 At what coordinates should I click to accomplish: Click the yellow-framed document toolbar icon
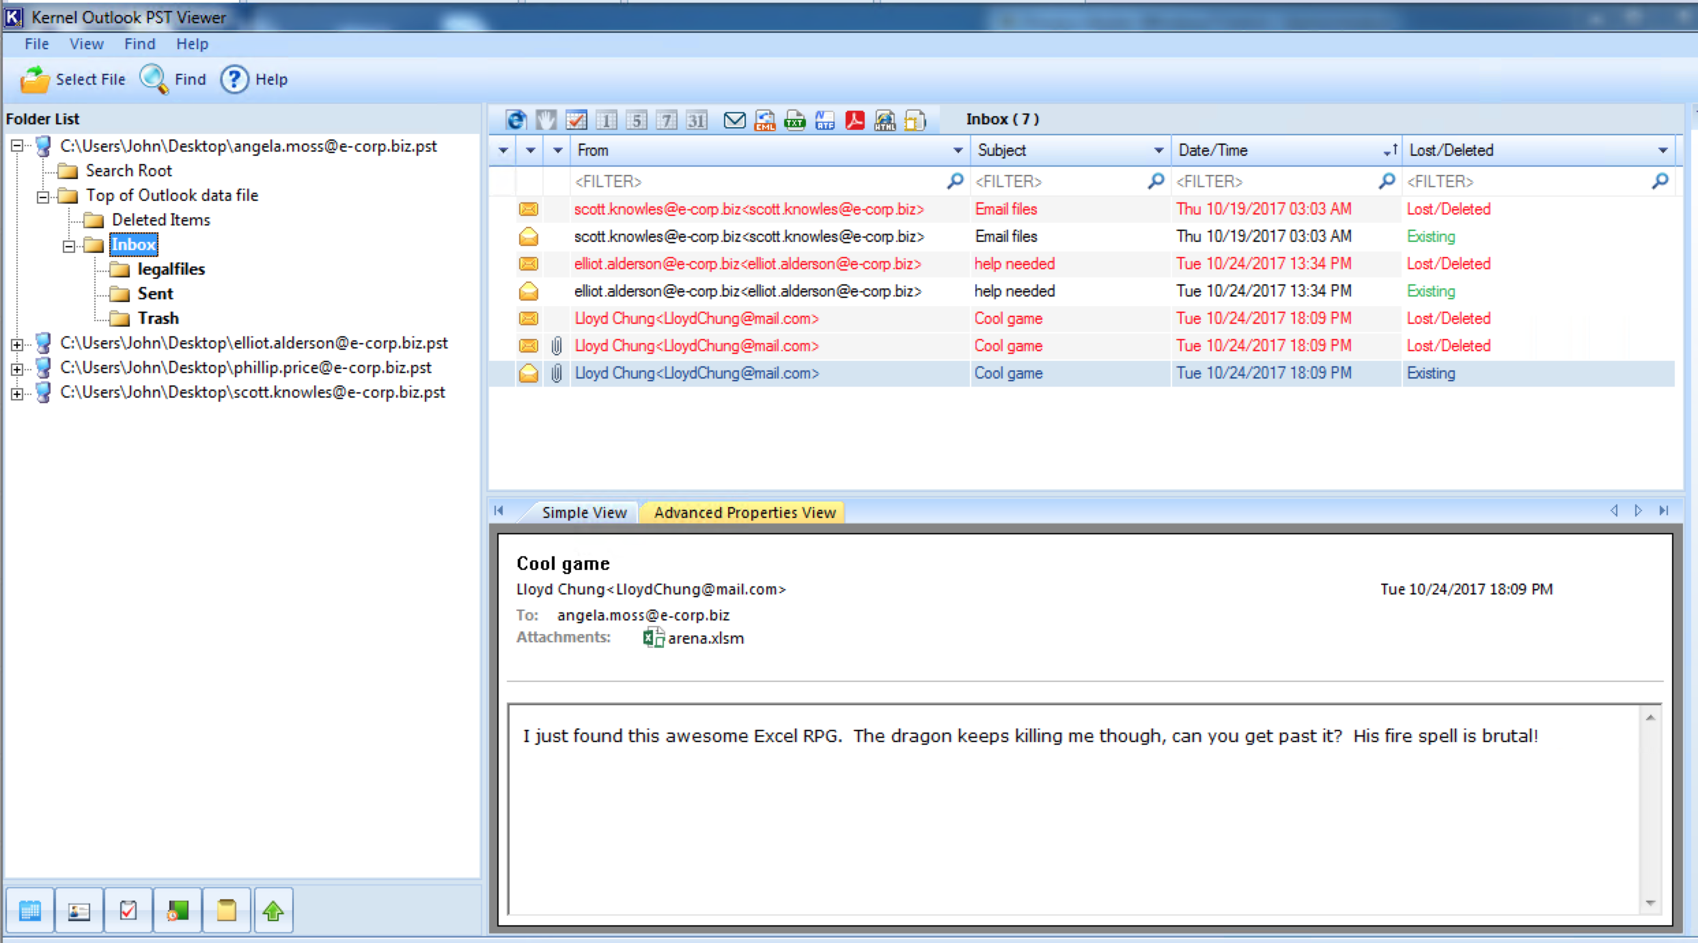pos(915,120)
